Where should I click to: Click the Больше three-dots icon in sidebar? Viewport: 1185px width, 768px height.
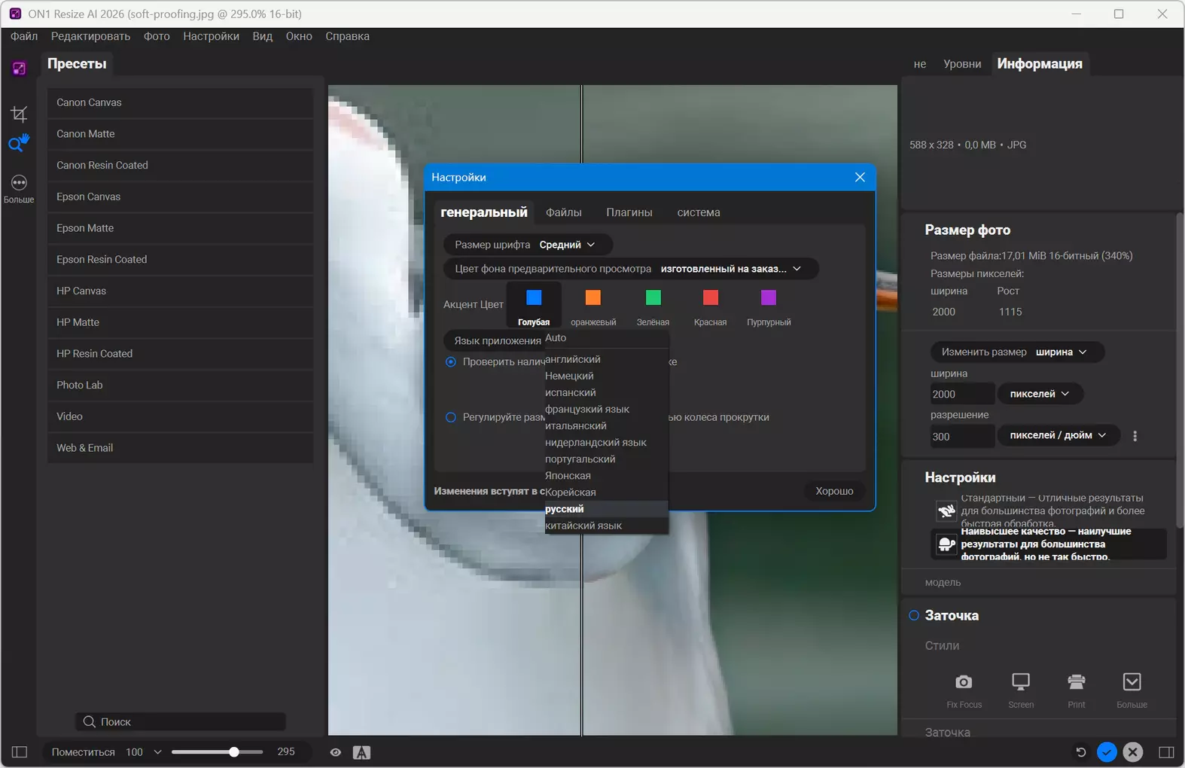19,183
